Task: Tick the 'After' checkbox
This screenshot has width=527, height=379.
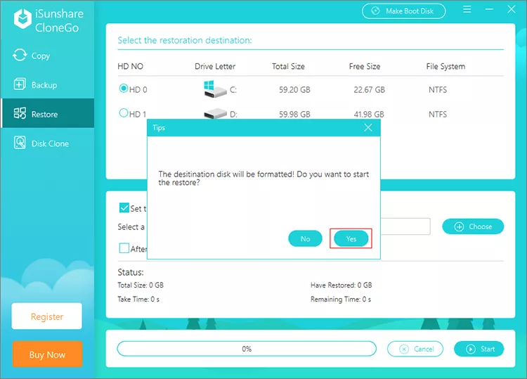Action: coord(124,248)
